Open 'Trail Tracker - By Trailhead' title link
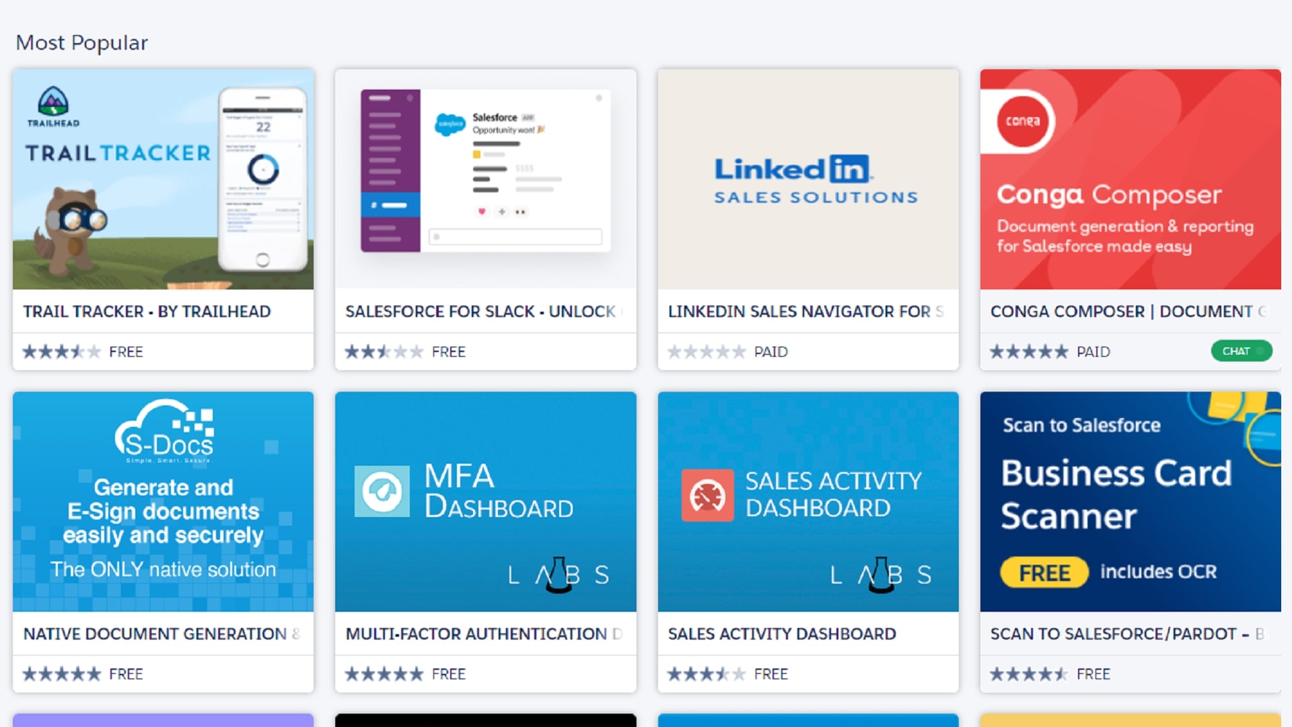The width and height of the screenshot is (1292, 727). point(147,312)
